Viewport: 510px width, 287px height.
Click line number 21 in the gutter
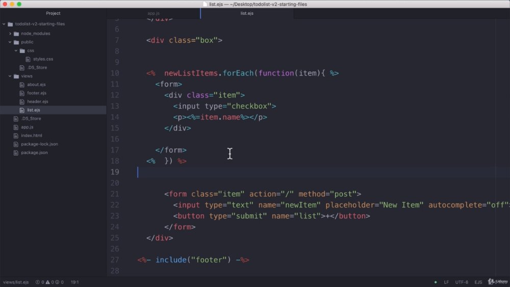point(114,194)
